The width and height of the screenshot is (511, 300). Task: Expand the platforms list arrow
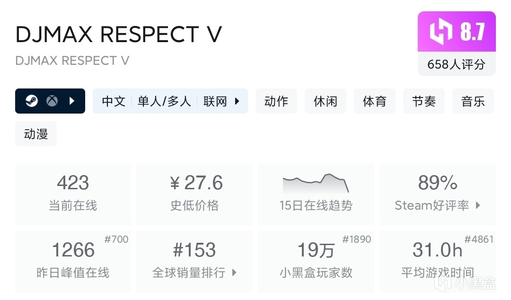coord(72,101)
